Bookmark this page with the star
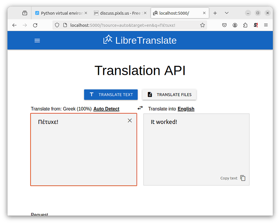This screenshot has width=280, height=224. coord(203,25)
